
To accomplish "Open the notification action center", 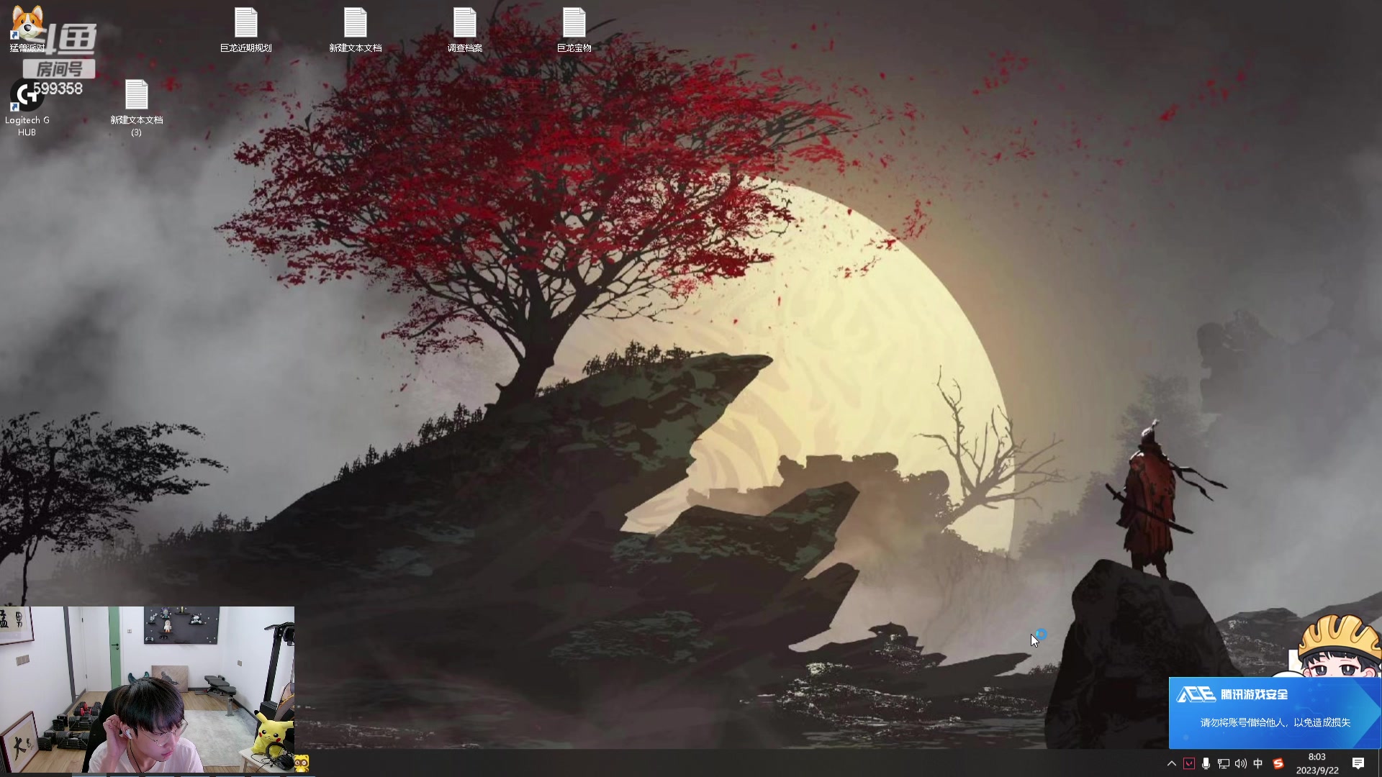I will click(1358, 763).
